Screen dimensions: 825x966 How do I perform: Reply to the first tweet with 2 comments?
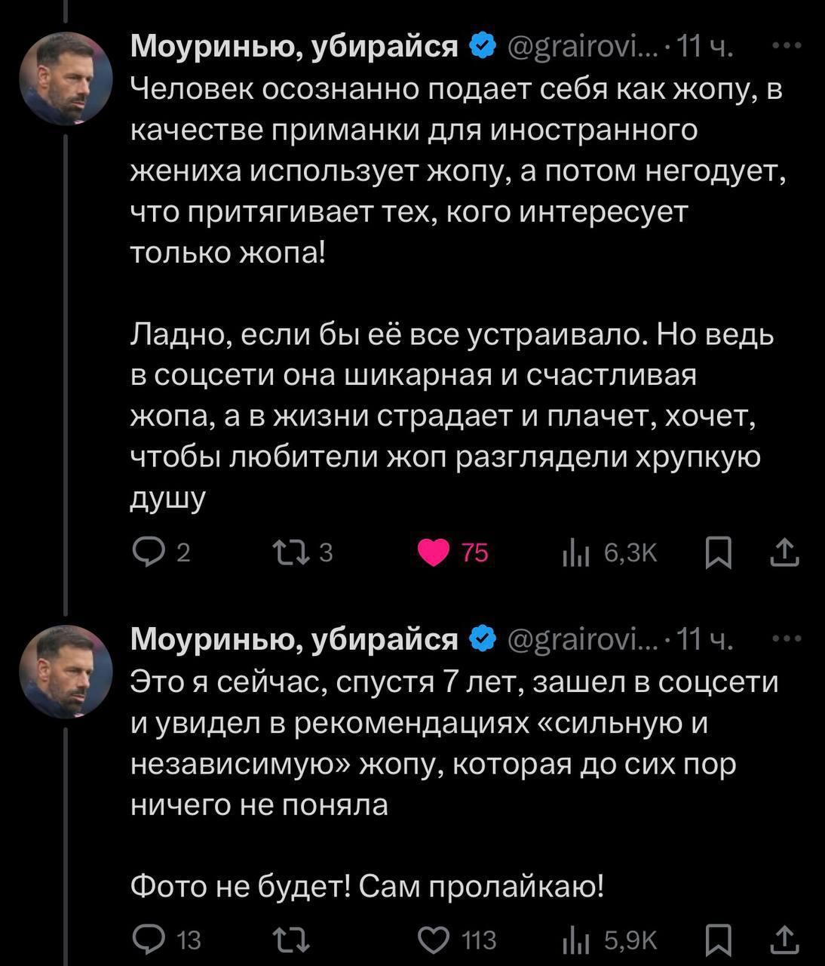point(149,554)
